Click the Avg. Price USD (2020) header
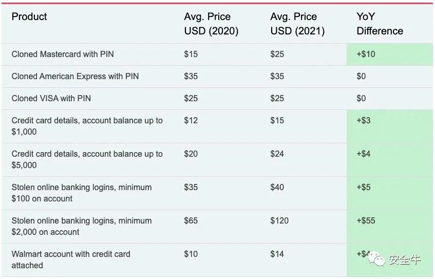 [x=211, y=24]
